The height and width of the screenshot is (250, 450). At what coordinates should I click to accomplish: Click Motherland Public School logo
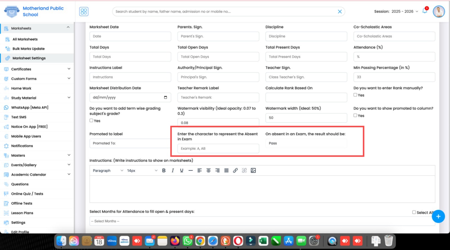(12, 12)
